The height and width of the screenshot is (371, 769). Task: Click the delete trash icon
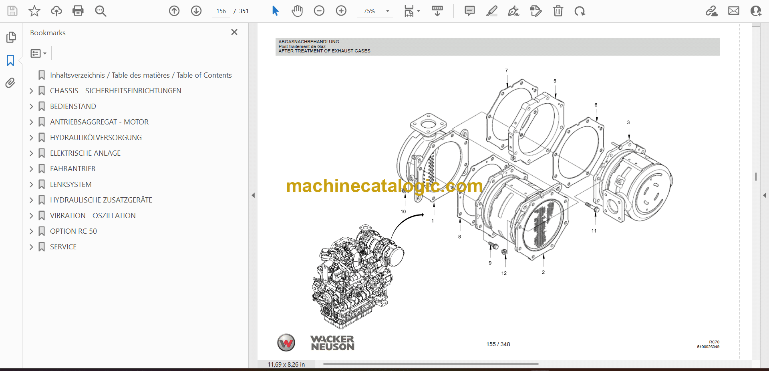point(558,11)
